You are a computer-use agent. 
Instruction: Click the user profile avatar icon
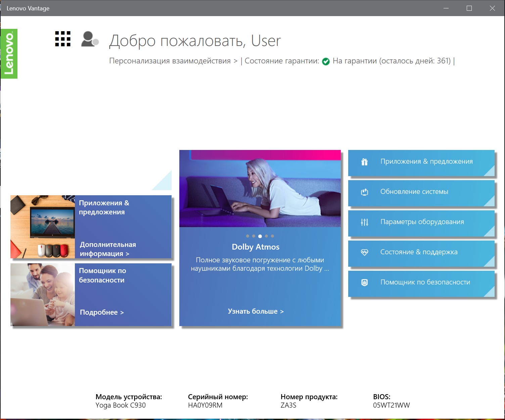pyautogui.click(x=90, y=39)
